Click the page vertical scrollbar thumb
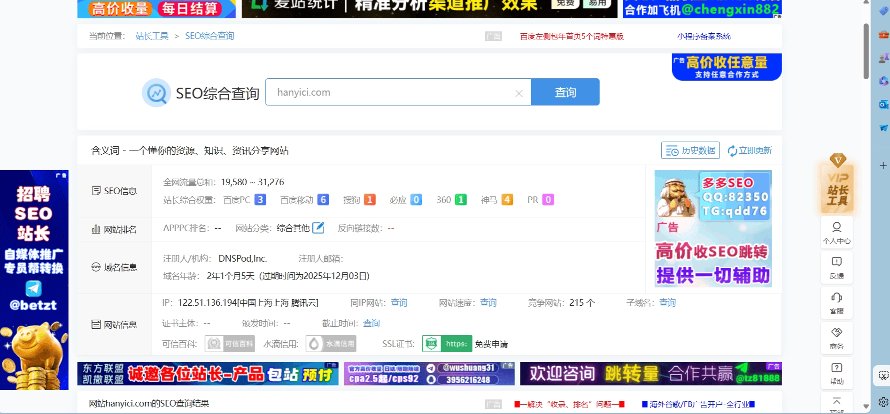The image size is (890, 414). [866, 51]
